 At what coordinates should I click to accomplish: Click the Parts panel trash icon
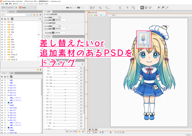tap(41, 70)
